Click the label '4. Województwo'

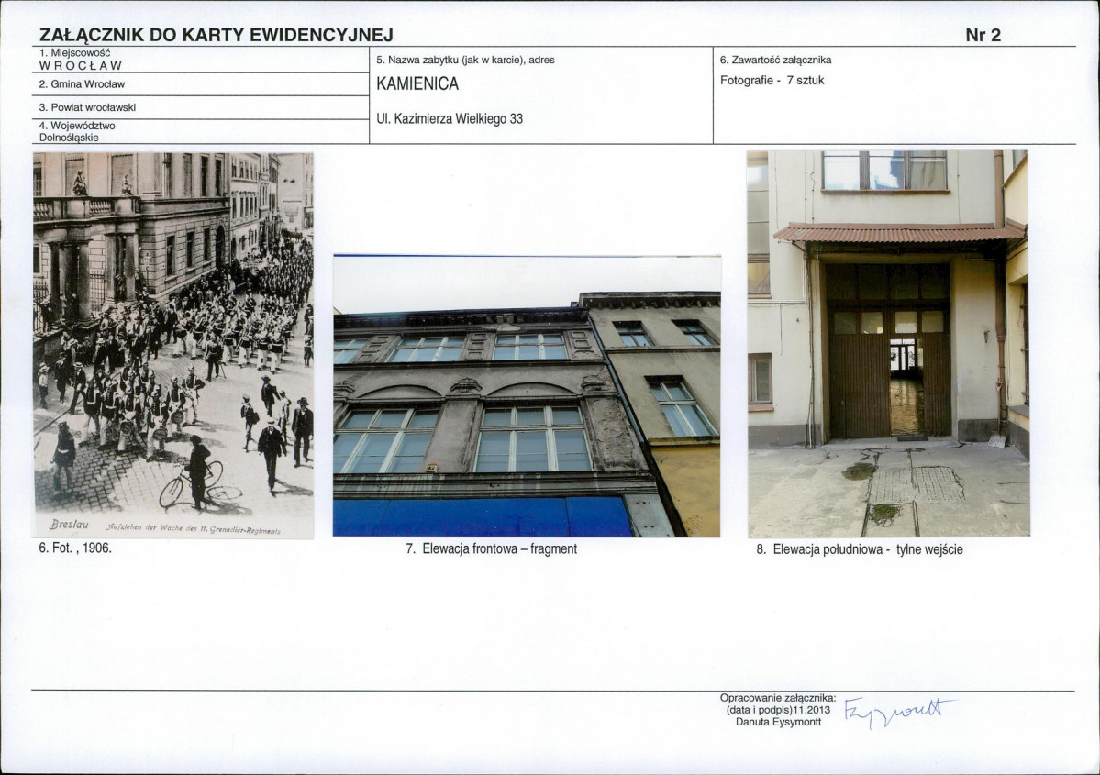77,126
